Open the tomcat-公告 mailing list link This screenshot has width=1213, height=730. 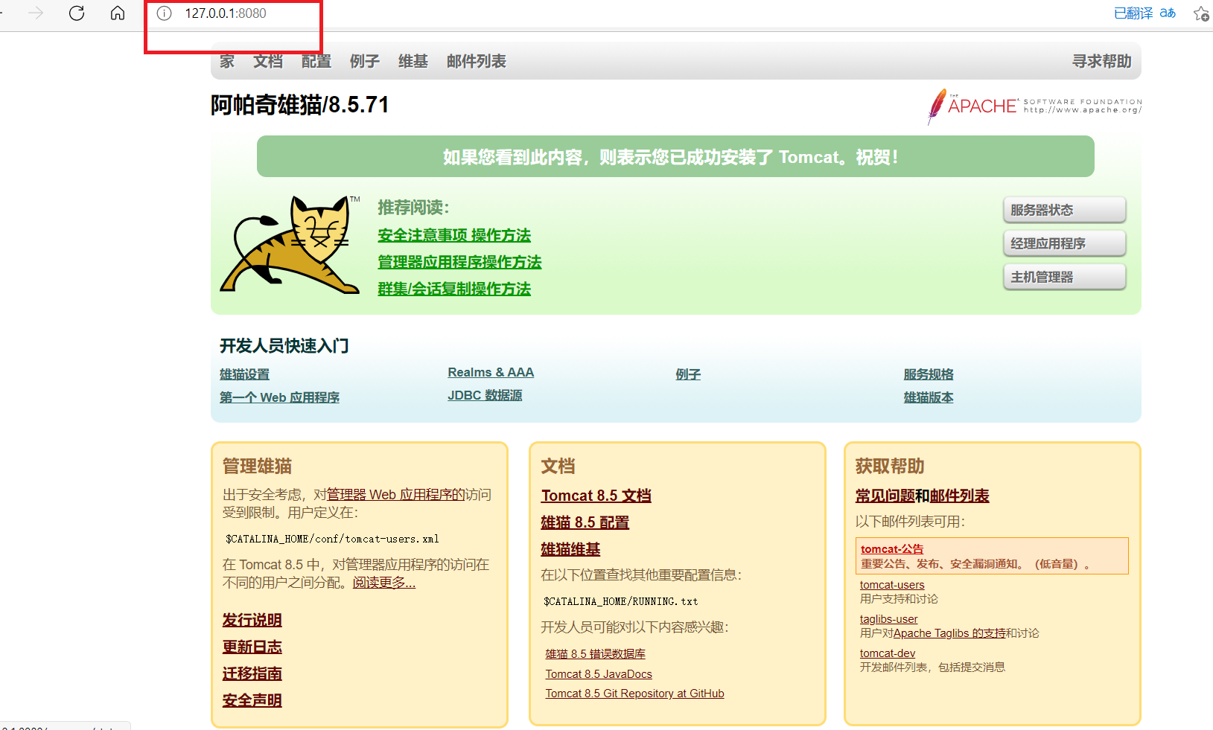892,549
